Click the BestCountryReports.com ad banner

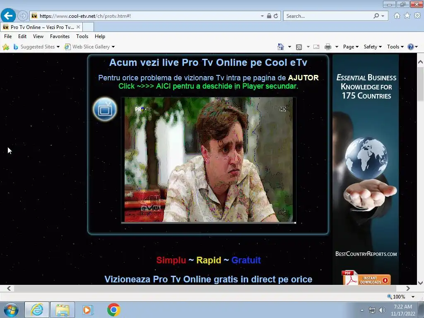pyautogui.click(x=366, y=169)
